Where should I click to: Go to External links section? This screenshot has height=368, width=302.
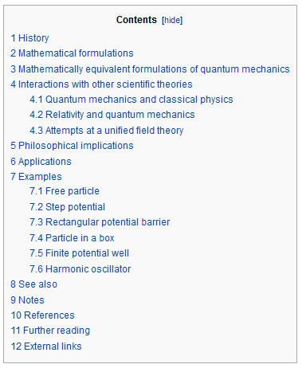pyautogui.click(x=46, y=346)
